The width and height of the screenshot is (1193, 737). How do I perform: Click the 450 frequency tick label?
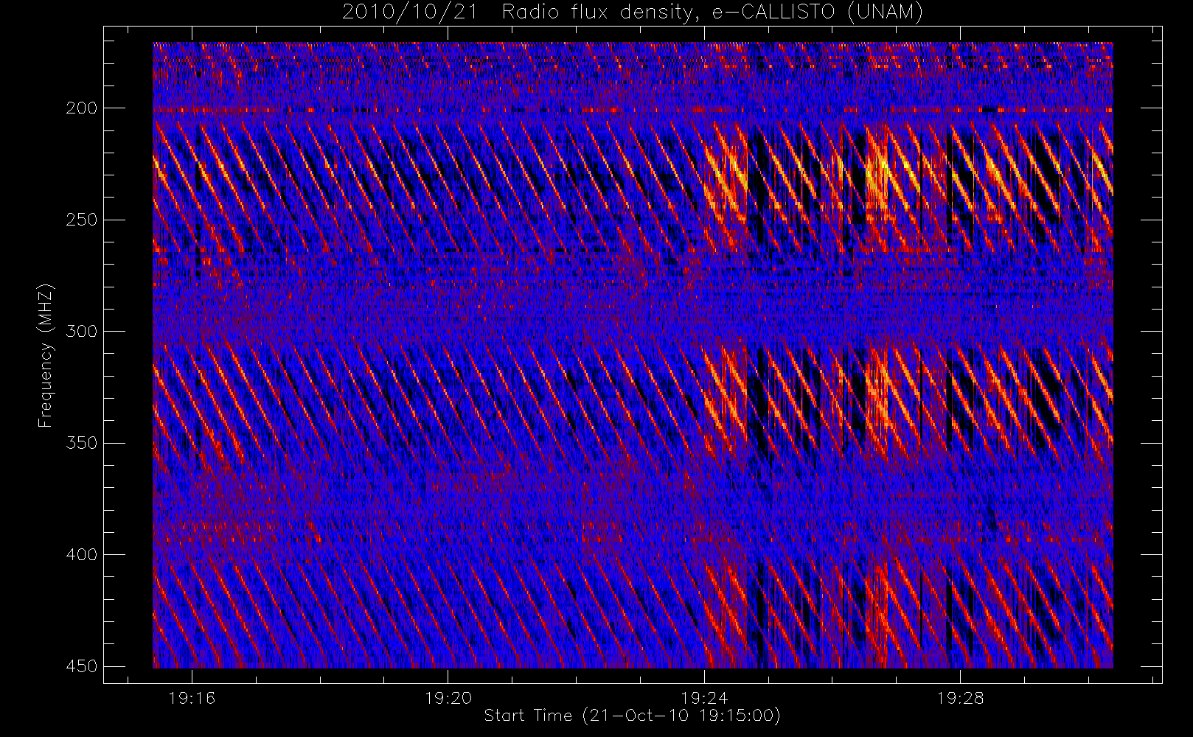pyautogui.click(x=81, y=666)
